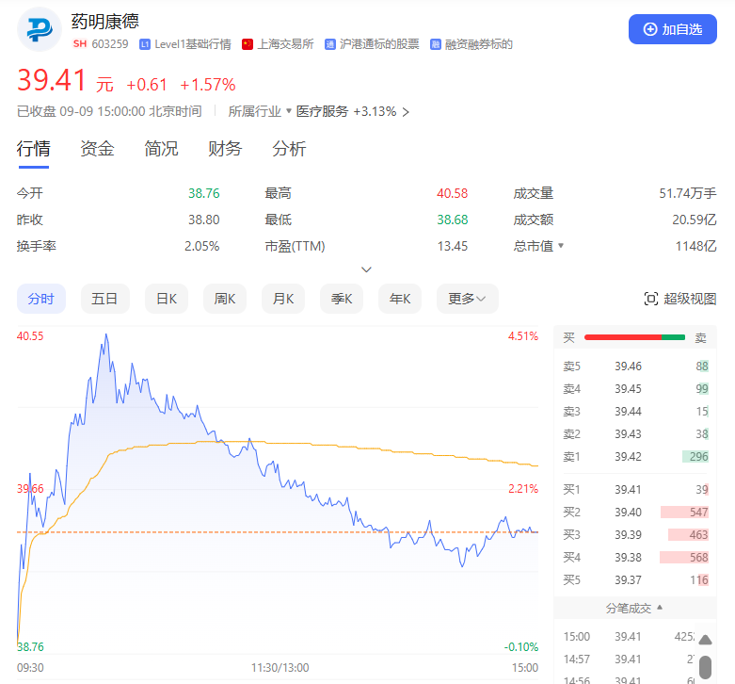The image size is (735, 684).
Task: Click the Level1 L1 badge icon
Action: 145,44
